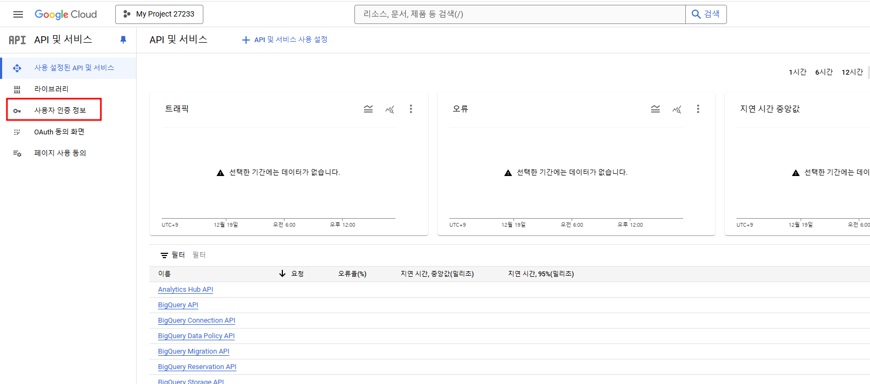The image size is (870, 384).
Task: Open the BigQuery Migration API link
Action: click(x=193, y=351)
